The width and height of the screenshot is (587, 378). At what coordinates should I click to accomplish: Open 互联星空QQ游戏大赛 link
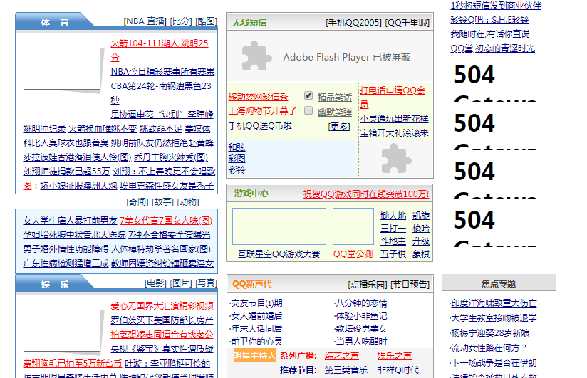tap(279, 255)
